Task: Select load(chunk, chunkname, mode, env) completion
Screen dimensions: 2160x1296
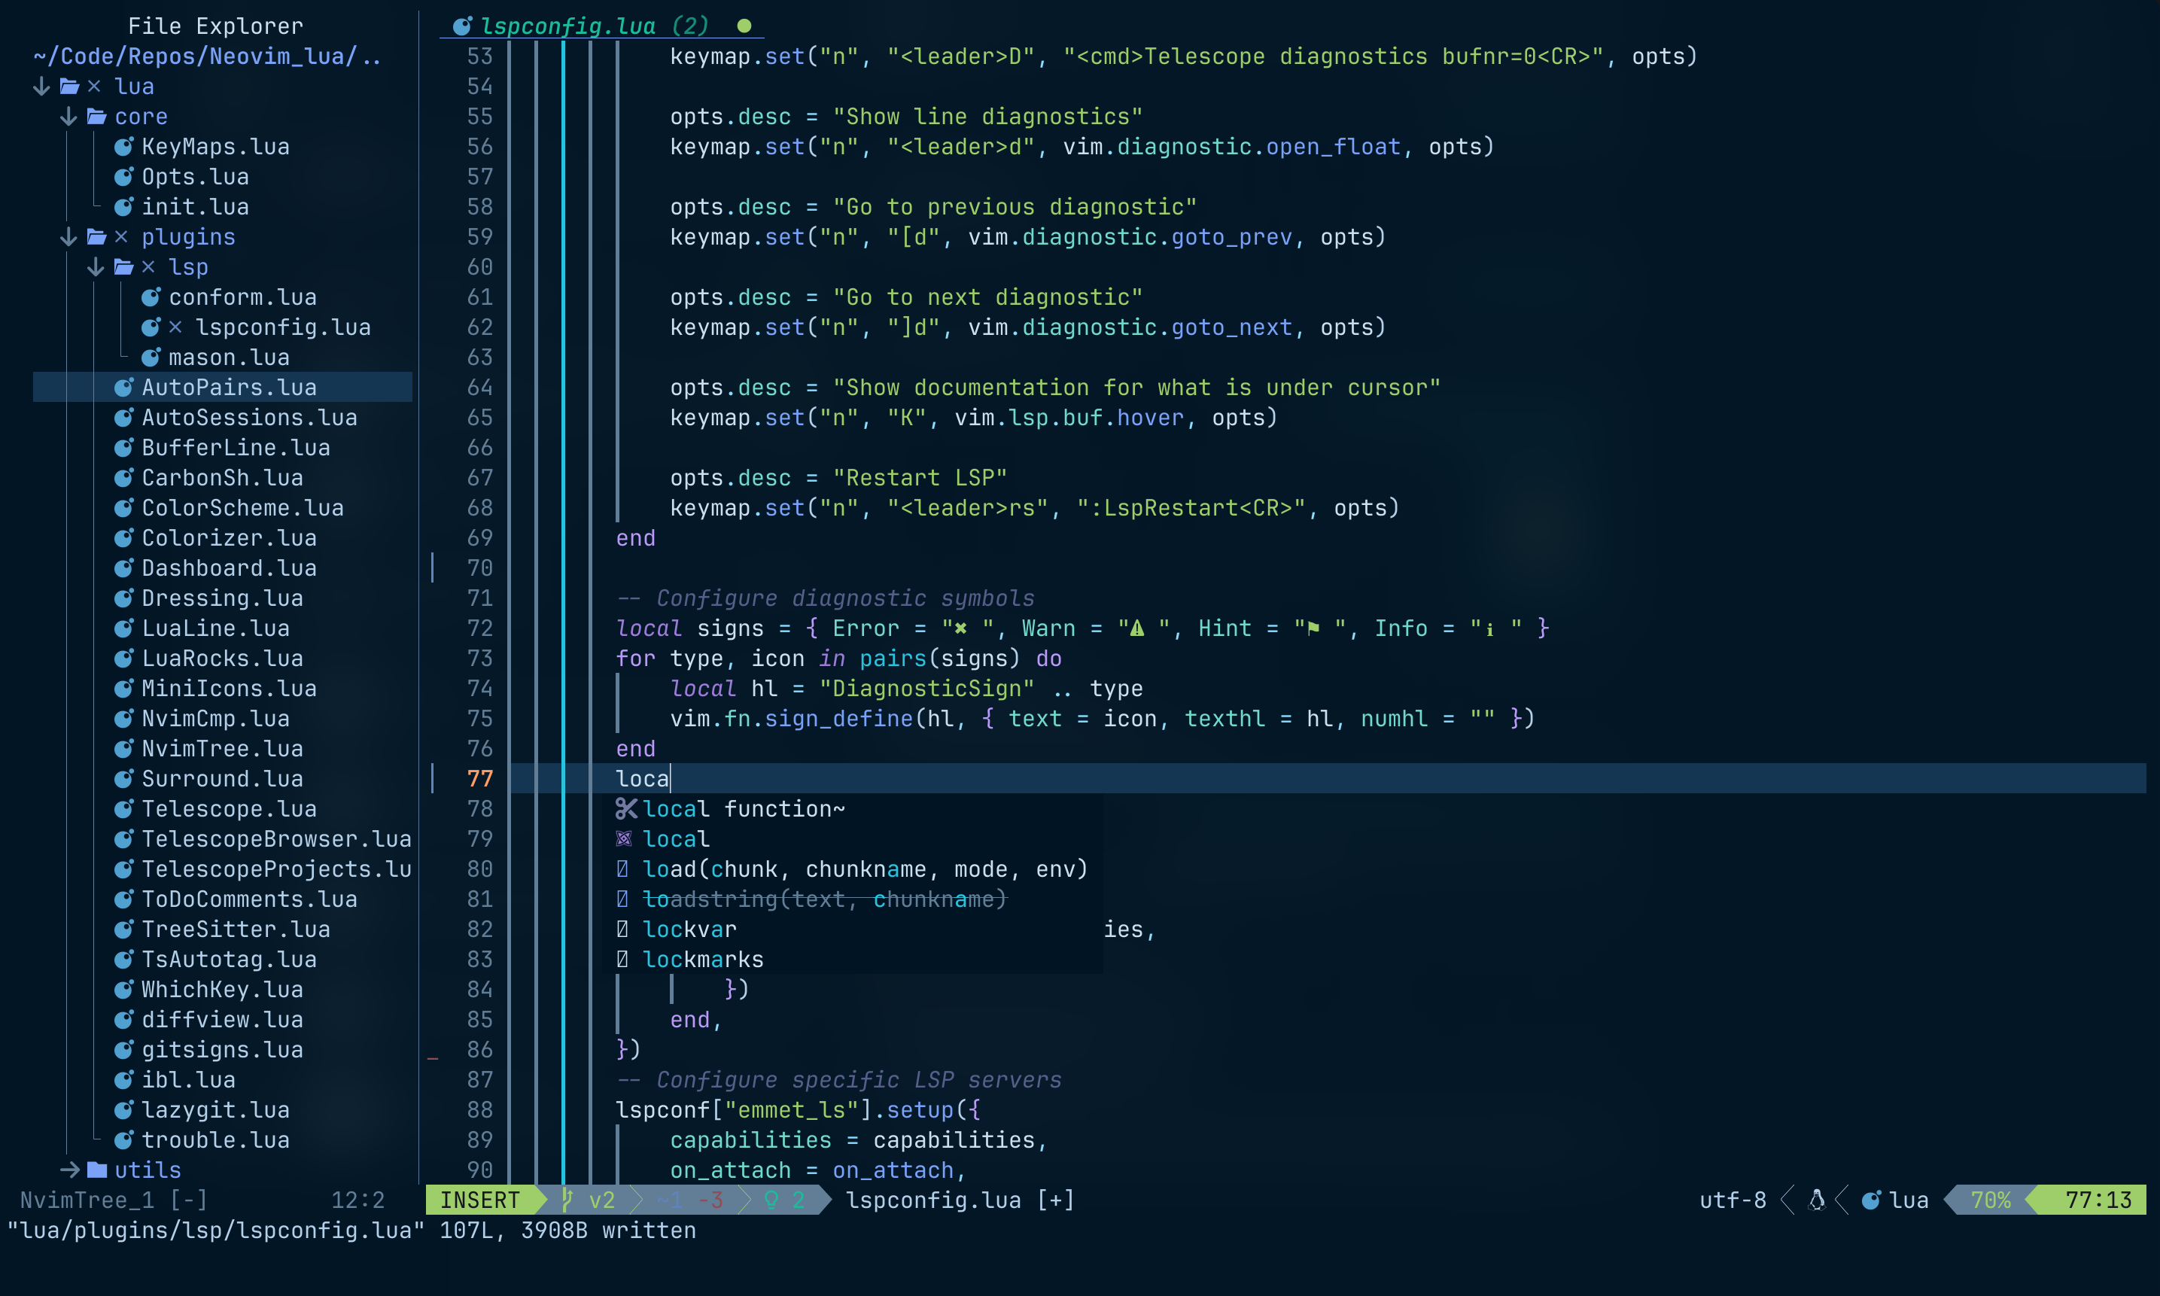Action: pyautogui.click(x=864, y=869)
